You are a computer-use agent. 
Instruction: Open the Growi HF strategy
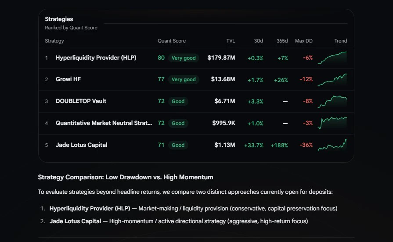[196, 80]
